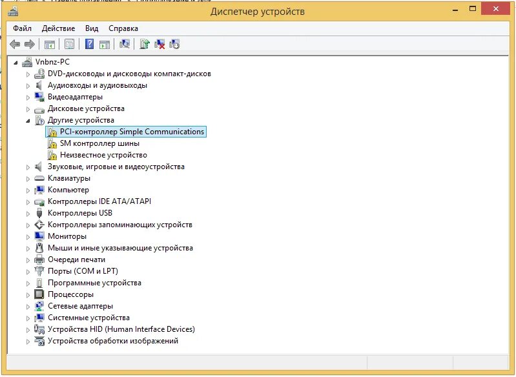This screenshot has height=377, width=516.
Task: Click warning icon beside PCI-контроллер Simple Communications
Action: click(x=52, y=132)
